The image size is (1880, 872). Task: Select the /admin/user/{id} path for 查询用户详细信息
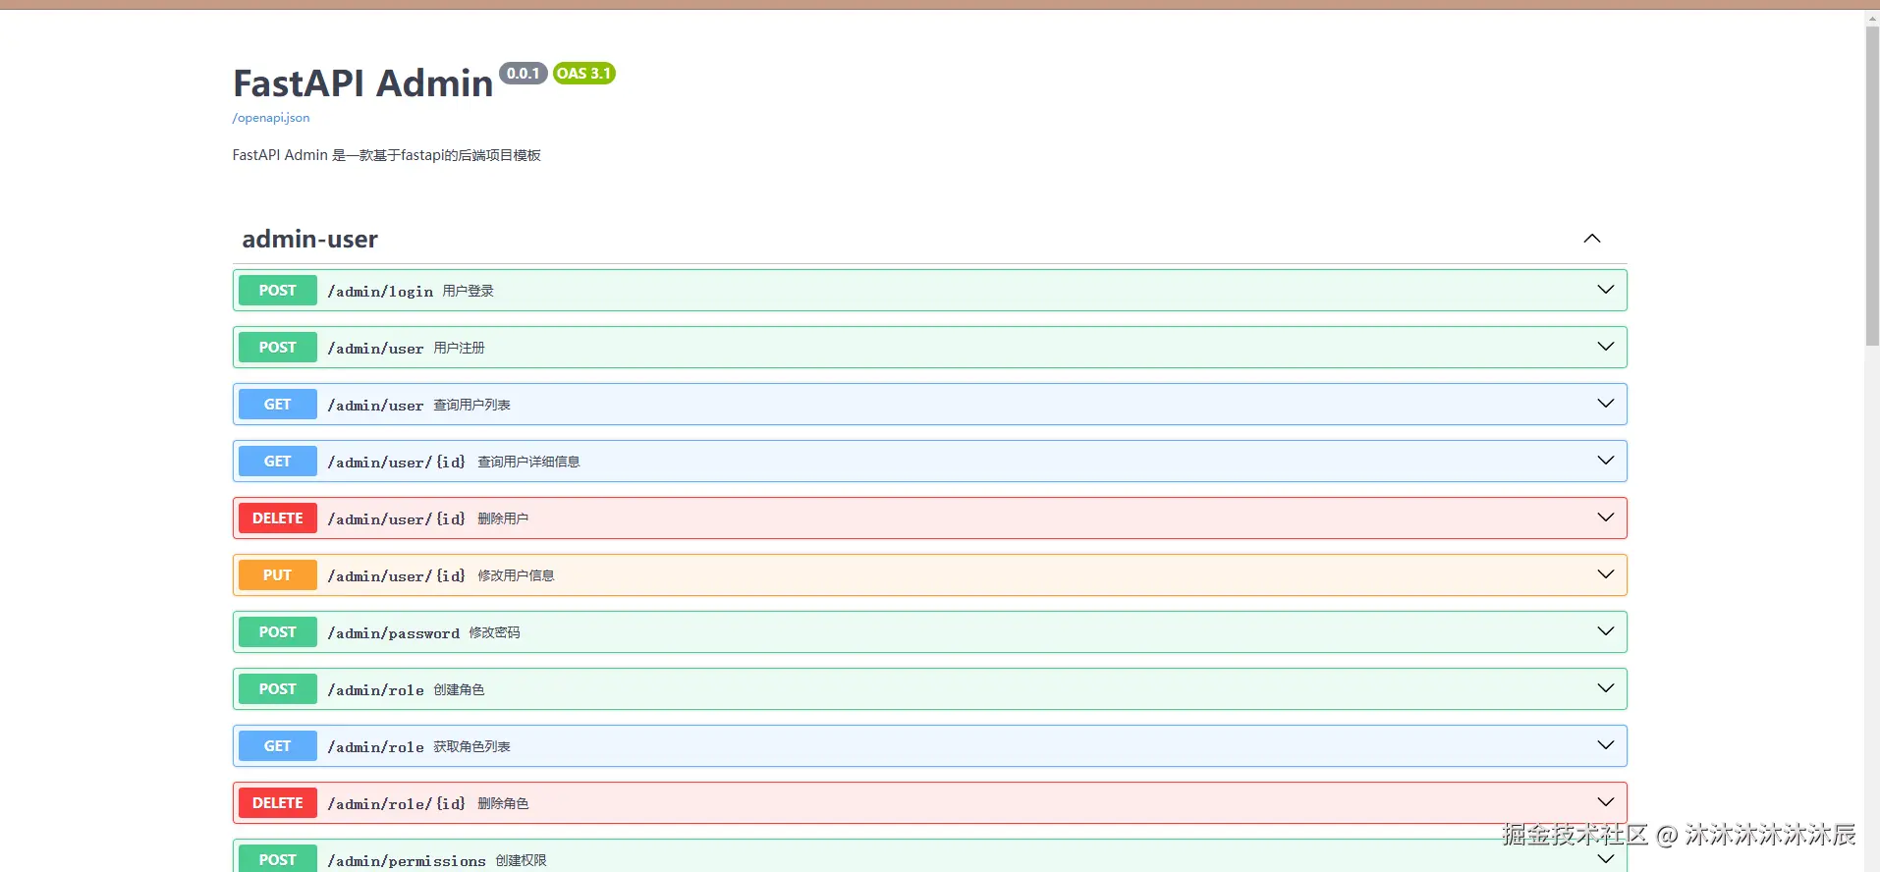tap(397, 463)
